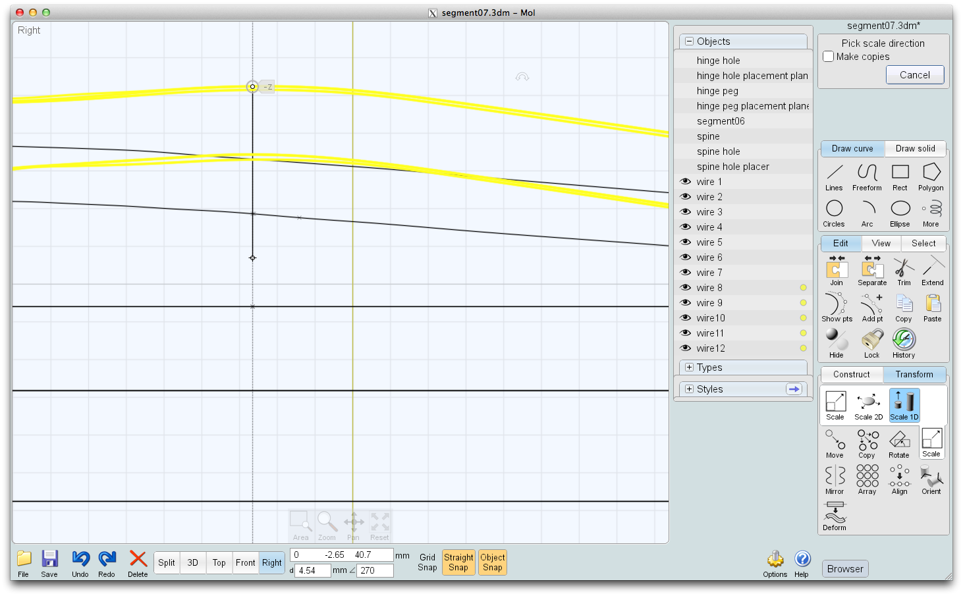The height and width of the screenshot is (596, 963).
Task: Switch to the View tab
Action: point(881,244)
